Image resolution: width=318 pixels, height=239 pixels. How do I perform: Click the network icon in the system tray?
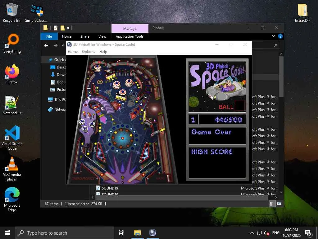(259, 233)
